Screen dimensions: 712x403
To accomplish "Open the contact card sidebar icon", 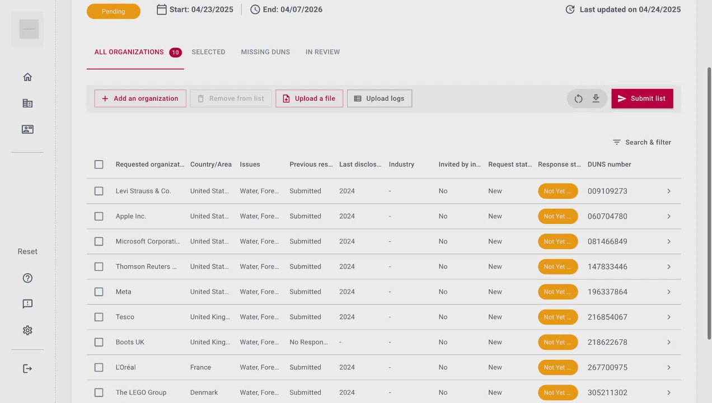I will 27,129.
